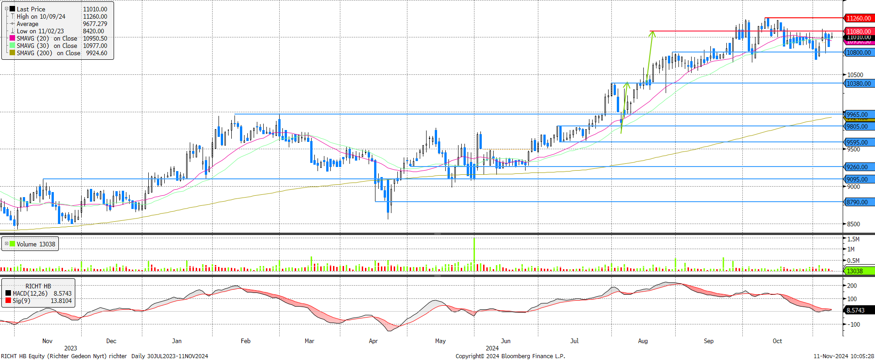Click the magenta SMAVG (20) color swatch
Image resolution: width=875 pixels, height=360 pixels.
(x=12, y=38)
